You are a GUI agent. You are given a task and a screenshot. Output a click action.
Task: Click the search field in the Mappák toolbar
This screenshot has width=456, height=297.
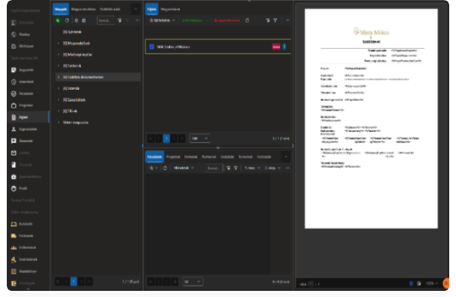[x=105, y=20]
